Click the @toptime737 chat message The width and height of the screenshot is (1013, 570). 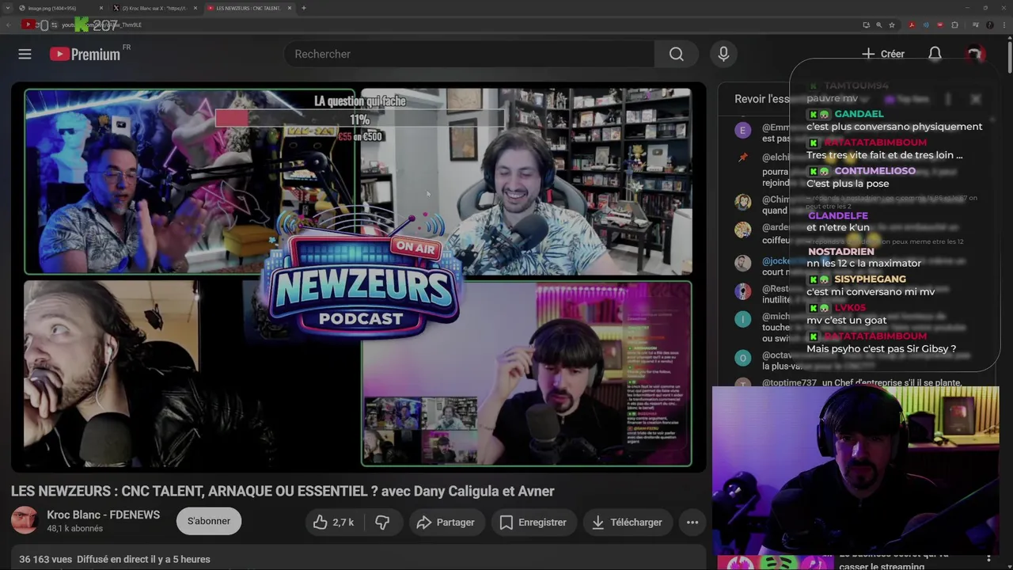862,383
